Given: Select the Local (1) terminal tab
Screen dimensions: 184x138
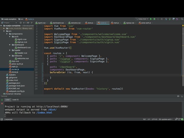Looking at the screenshot, I should coord(15,100).
